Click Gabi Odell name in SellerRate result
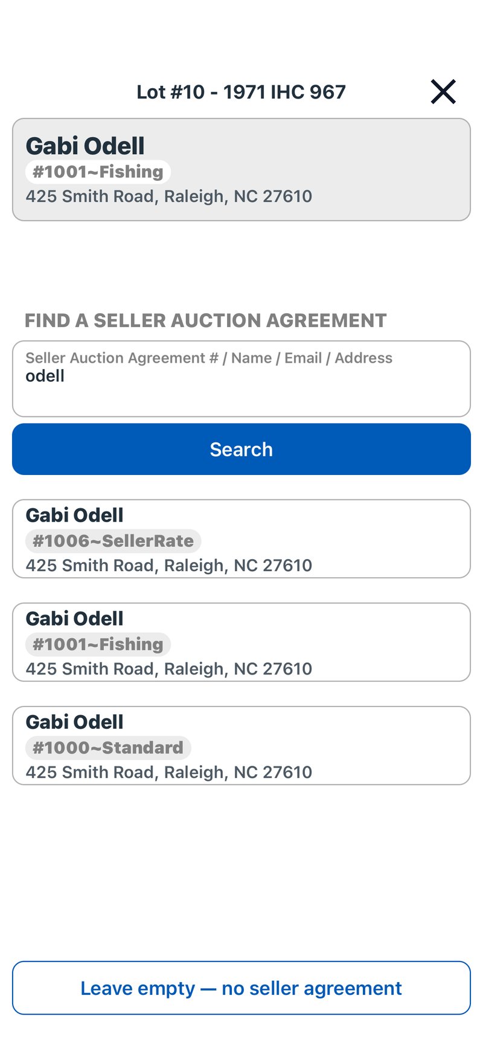This screenshot has width=483, height=1051. click(74, 515)
